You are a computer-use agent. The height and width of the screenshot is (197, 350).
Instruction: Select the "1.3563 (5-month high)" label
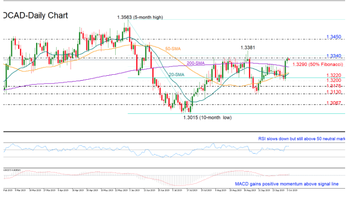pyautogui.click(x=140, y=17)
